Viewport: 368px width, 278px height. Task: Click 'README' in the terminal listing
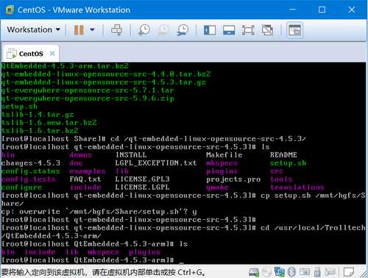pyautogui.click(x=283, y=155)
